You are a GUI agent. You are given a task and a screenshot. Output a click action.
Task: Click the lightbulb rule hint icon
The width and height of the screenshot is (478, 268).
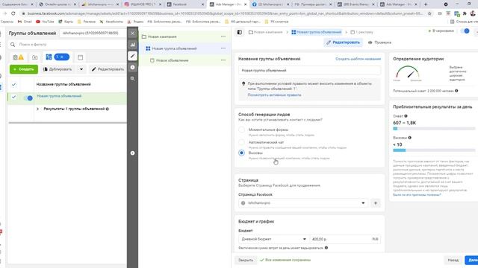point(243,83)
